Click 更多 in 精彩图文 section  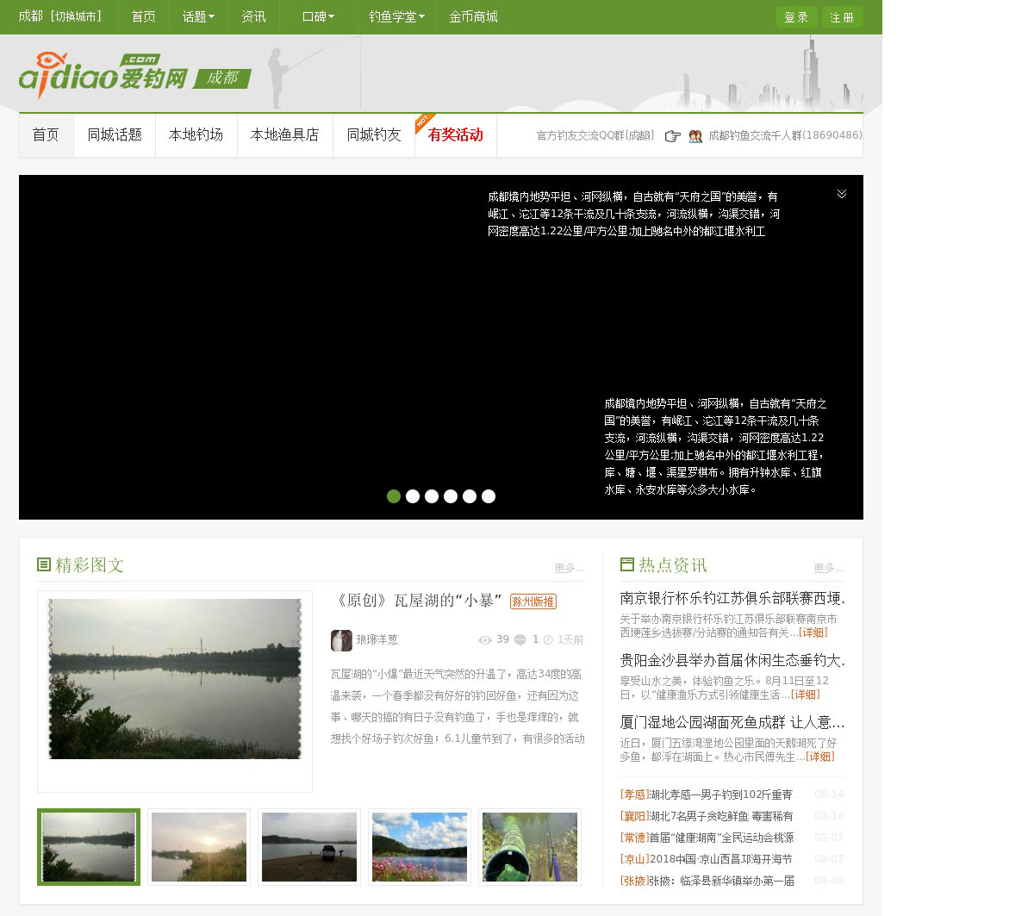(570, 568)
